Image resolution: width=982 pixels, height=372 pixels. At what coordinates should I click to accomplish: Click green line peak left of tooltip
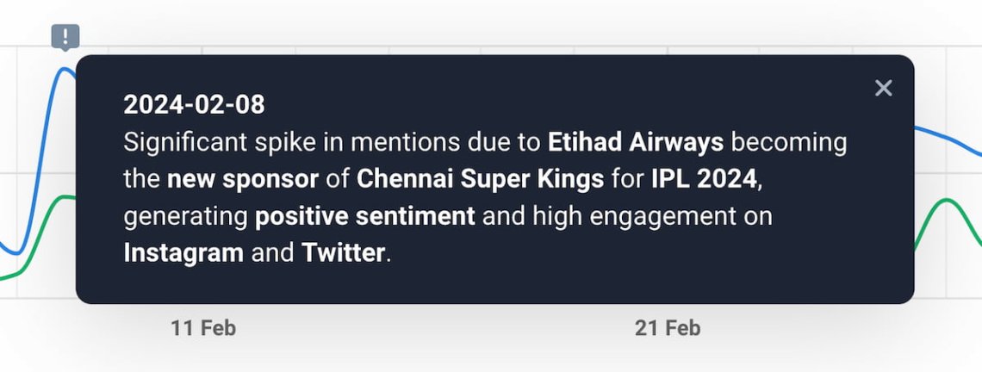tap(66, 197)
